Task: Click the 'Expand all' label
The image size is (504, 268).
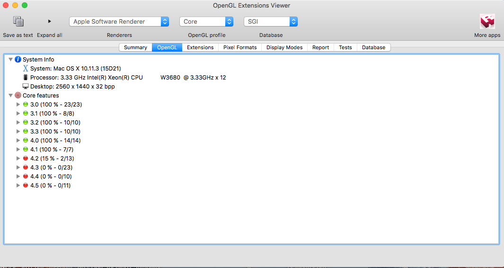Action: pos(50,35)
